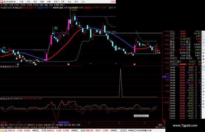
Task: Click the + button beside 模板
Action: [x=164, y=125]
